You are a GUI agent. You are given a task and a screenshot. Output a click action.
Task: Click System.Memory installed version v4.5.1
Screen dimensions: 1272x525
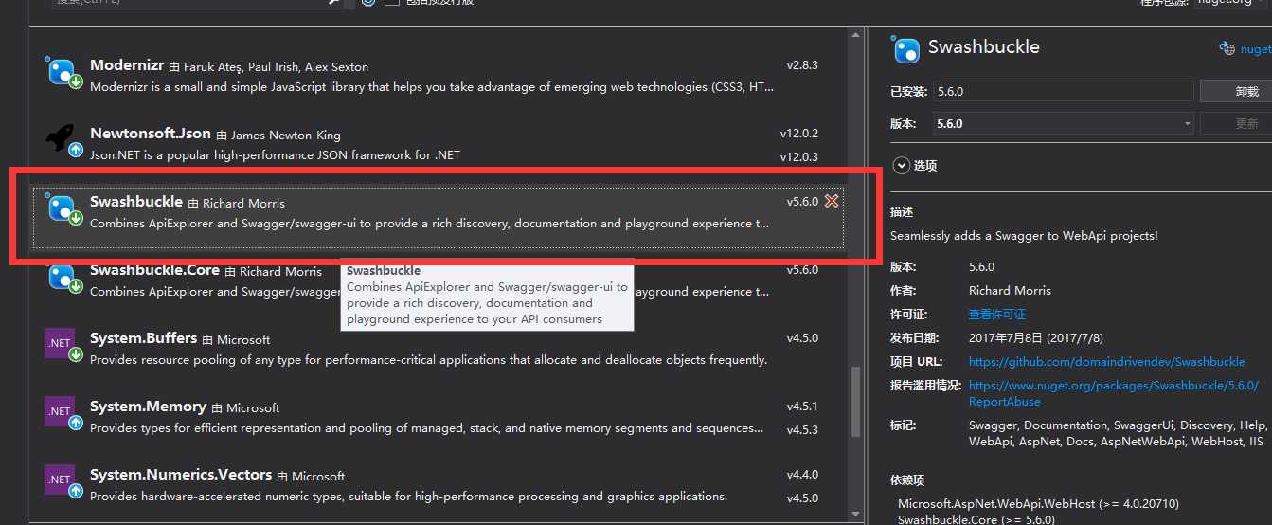pos(802,407)
